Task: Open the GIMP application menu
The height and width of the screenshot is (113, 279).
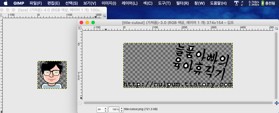Action: coord(19,3)
